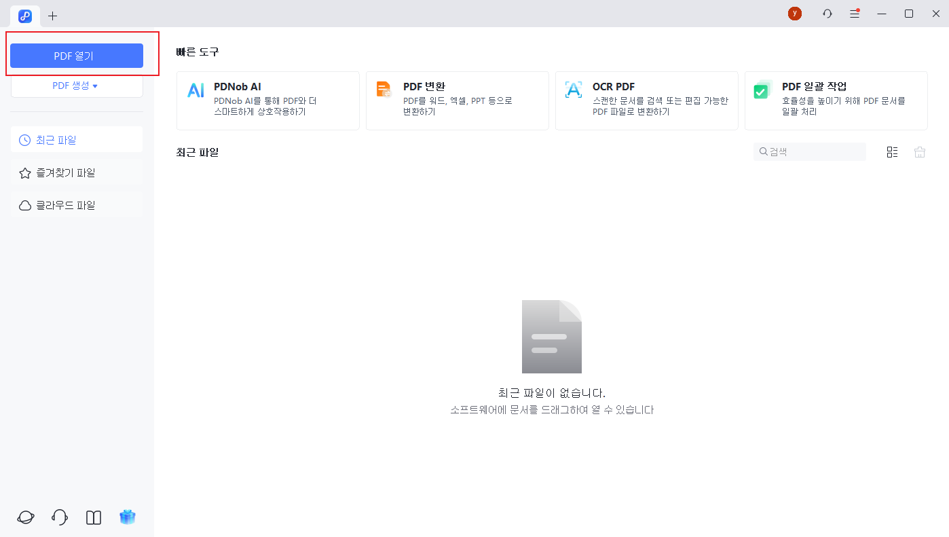Open the hamburger menu with notification dot
949x537 pixels.
pos(854,13)
